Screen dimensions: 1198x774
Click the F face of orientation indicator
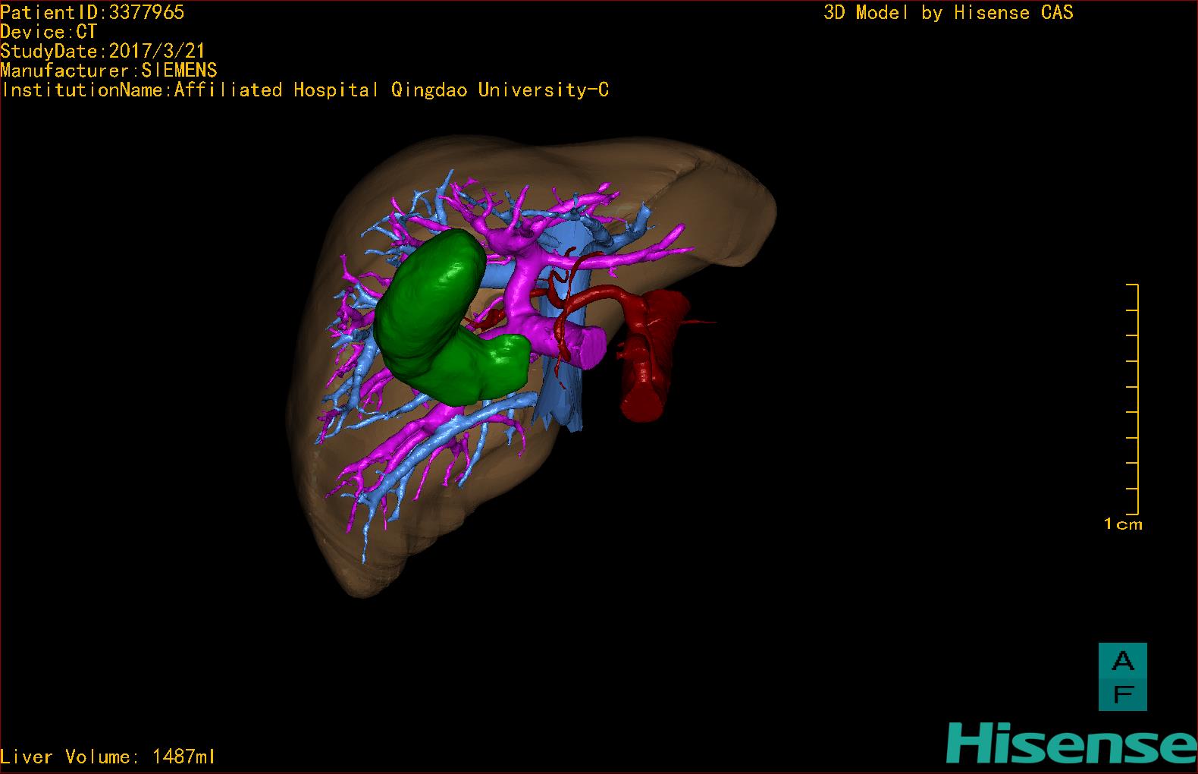1122,694
